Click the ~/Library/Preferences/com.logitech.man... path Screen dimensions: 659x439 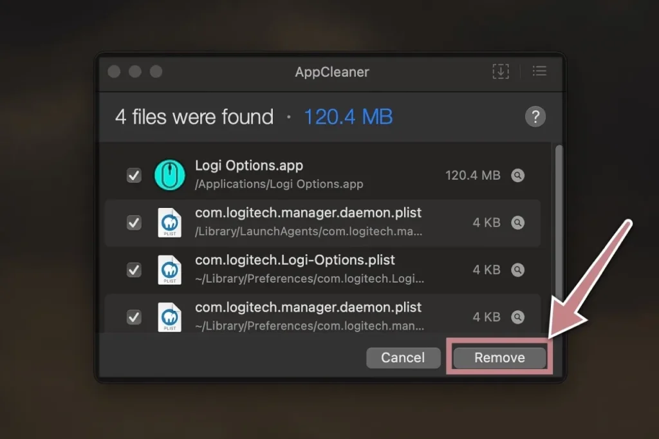pyautogui.click(x=310, y=326)
